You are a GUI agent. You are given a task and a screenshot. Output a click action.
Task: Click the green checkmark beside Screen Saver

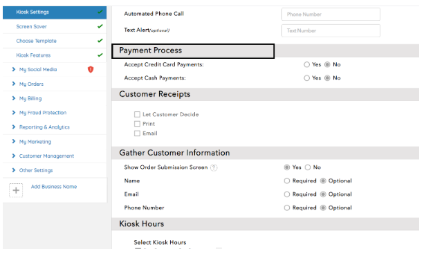tap(100, 26)
